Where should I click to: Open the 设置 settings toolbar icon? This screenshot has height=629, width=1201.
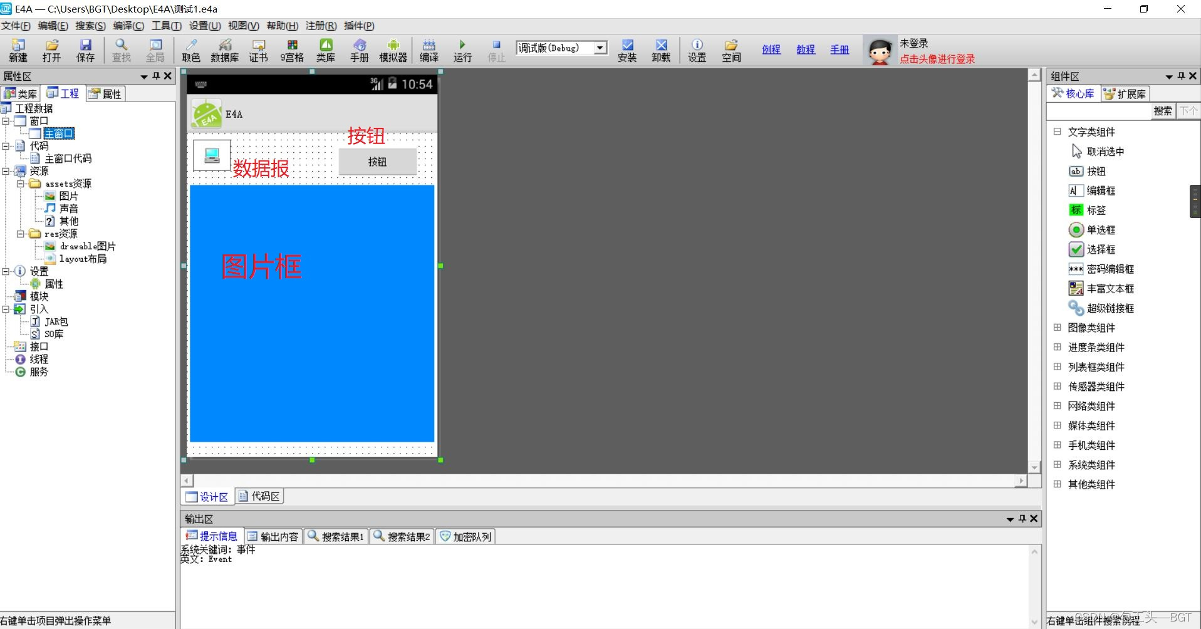697,51
